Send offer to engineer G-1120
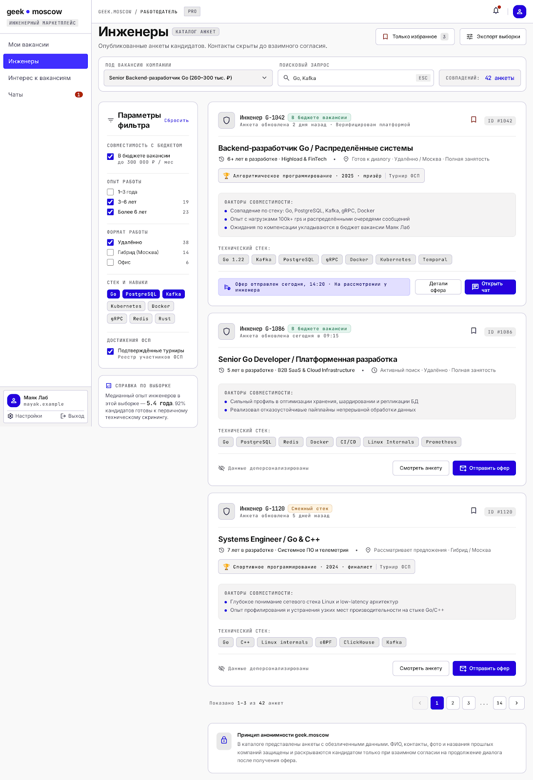 [484, 668]
